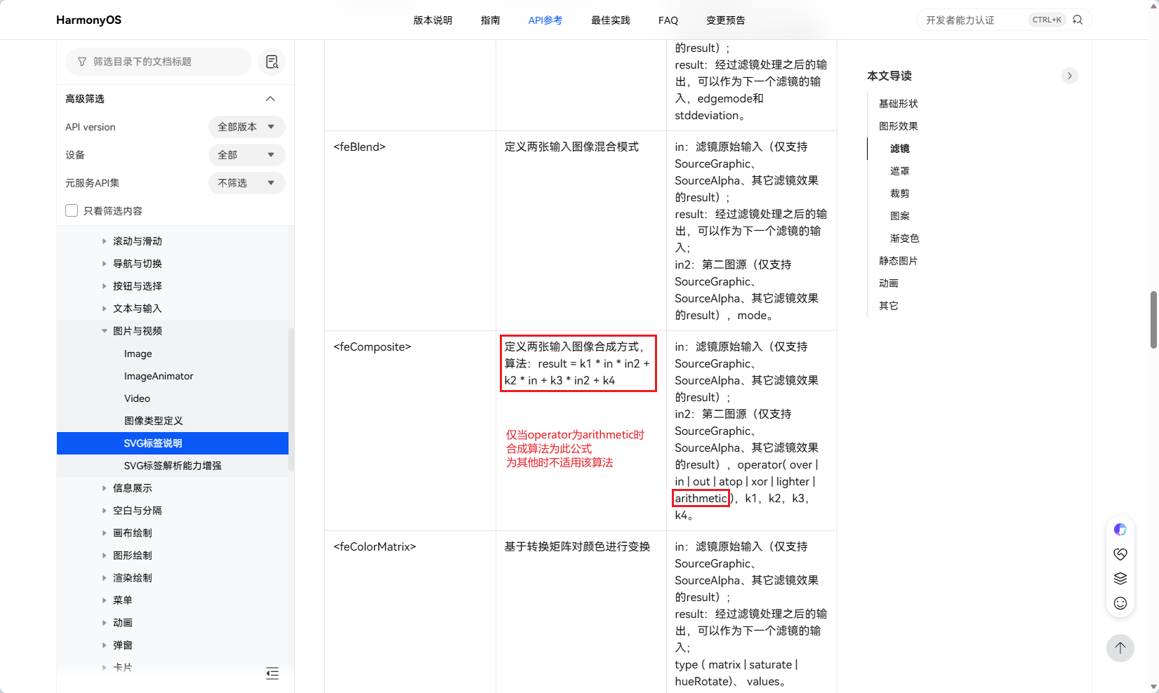
Task: Open the 最佳实践 top menu
Action: [610, 20]
